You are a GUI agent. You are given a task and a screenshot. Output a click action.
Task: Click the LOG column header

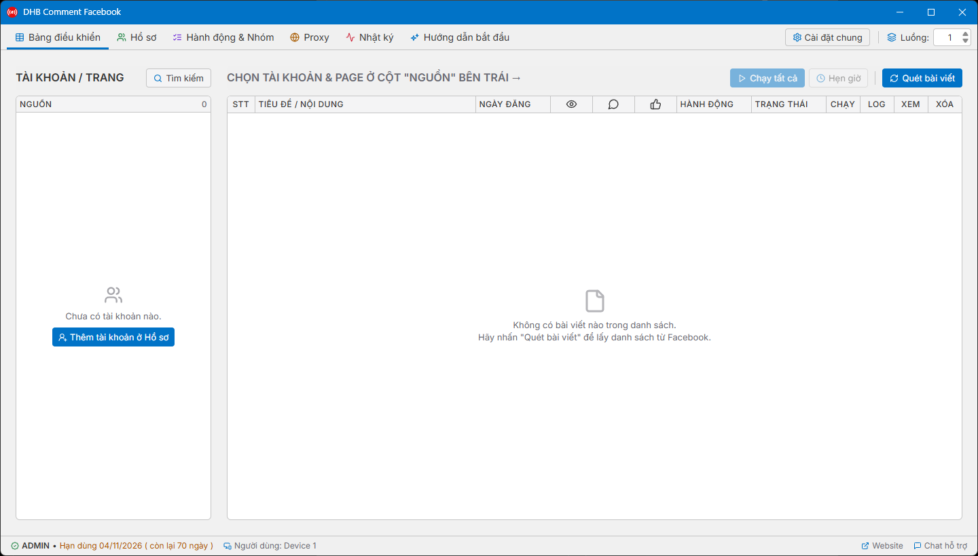pyautogui.click(x=877, y=104)
